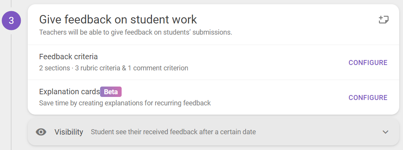Image resolution: width=403 pixels, height=150 pixels.
Task: Select the Feedback criteria label
Action: tap(69, 57)
